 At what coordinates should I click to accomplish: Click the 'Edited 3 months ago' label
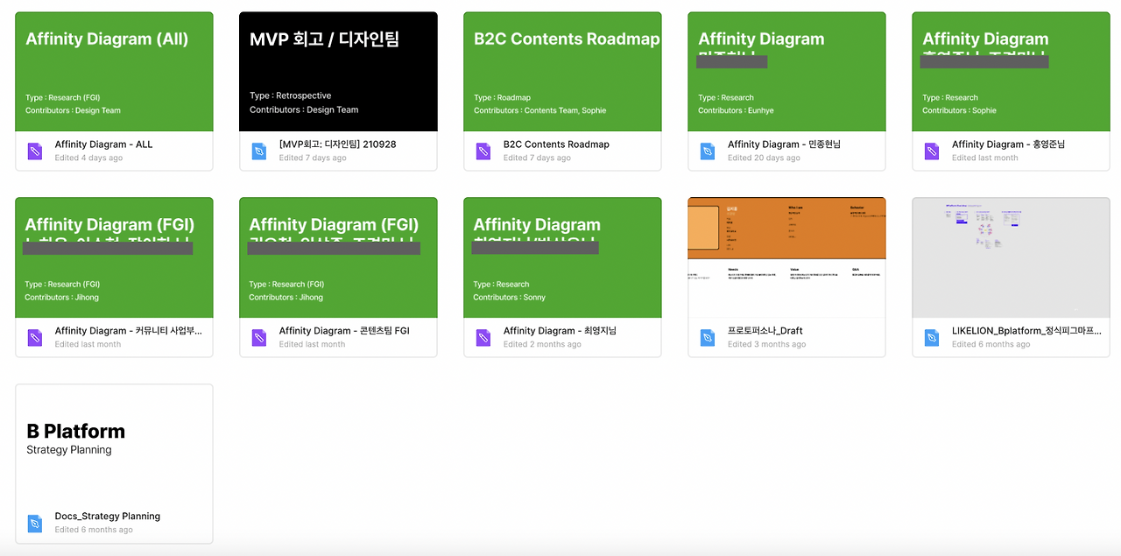[x=766, y=345]
